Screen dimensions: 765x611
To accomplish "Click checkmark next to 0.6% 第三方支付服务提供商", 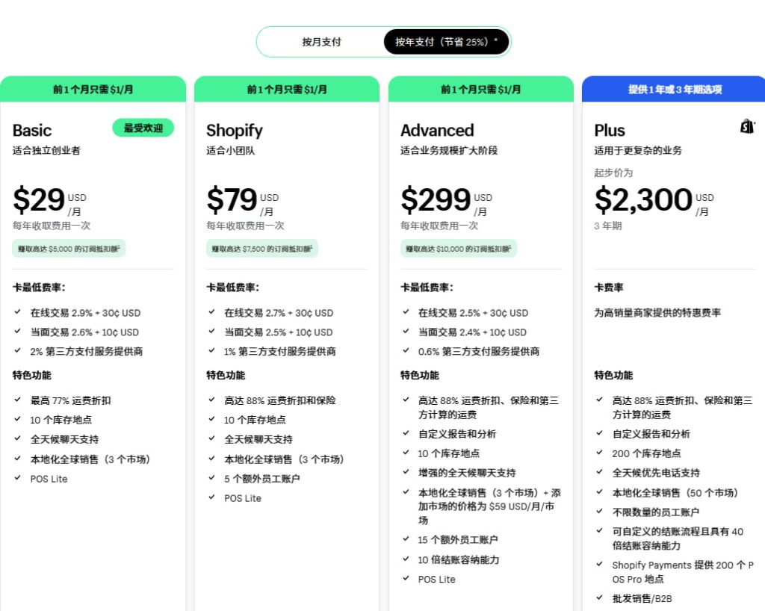I will tap(405, 351).
